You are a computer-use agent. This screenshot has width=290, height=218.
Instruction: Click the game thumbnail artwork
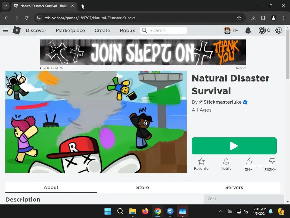[96, 122]
